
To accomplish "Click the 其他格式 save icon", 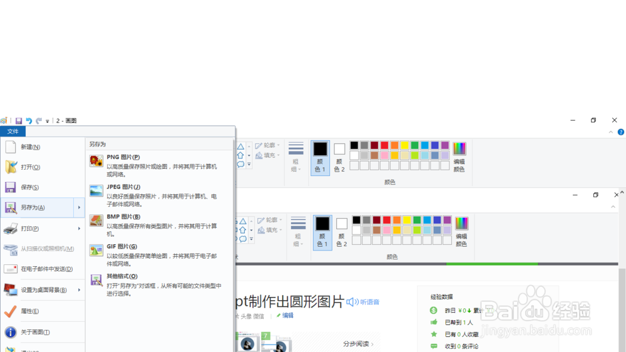I will 96,280.
